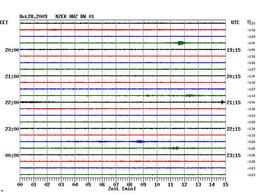The width and height of the screenshot is (257, 195).
Task: Select the UTC timezone header
Action: (235, 22)
